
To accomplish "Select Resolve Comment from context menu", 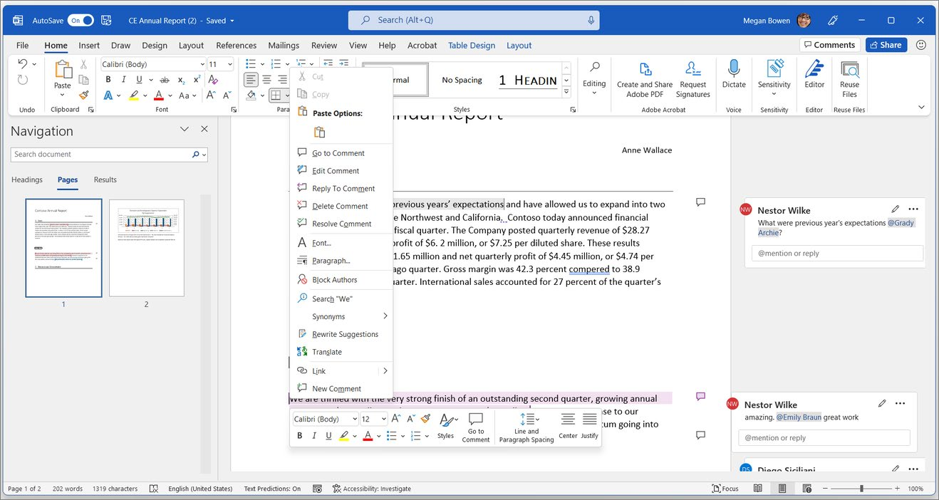I will click(x=341, y=224).
